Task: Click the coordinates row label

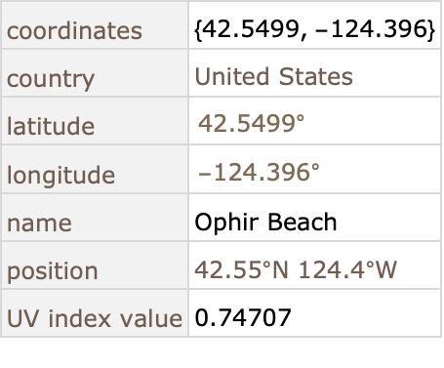Action: click(74, 31)
